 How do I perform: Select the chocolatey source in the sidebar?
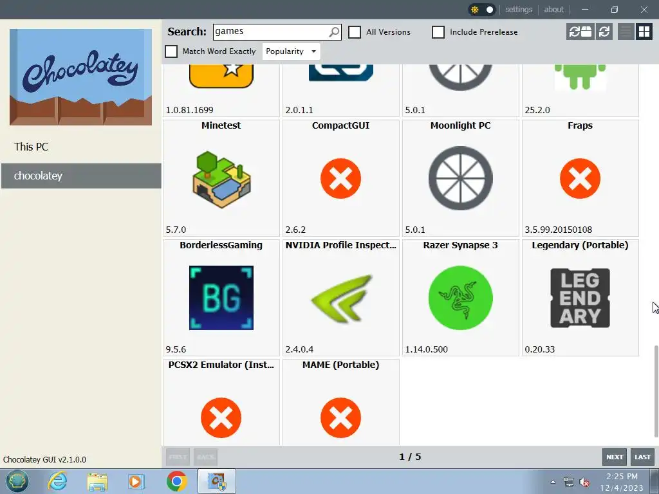pos(81,176)
